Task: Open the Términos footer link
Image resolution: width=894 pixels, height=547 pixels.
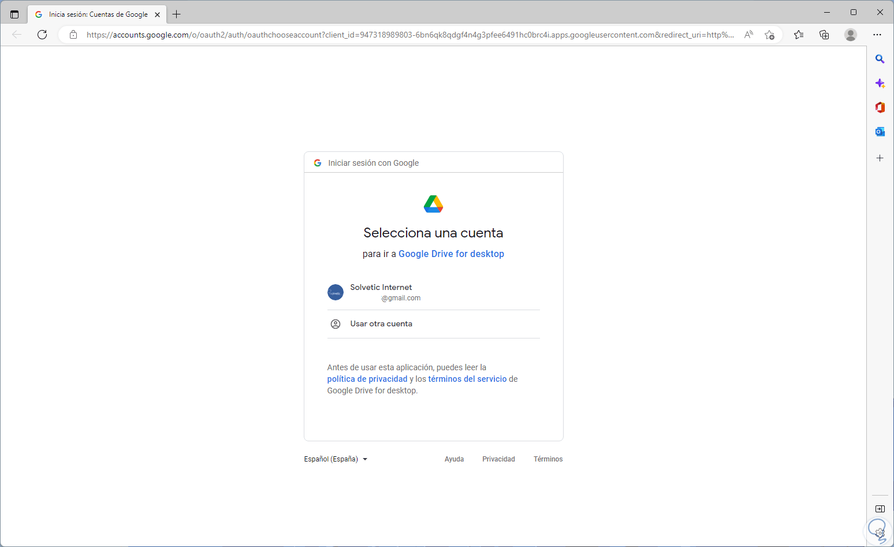Action: [x=548, y=459]
